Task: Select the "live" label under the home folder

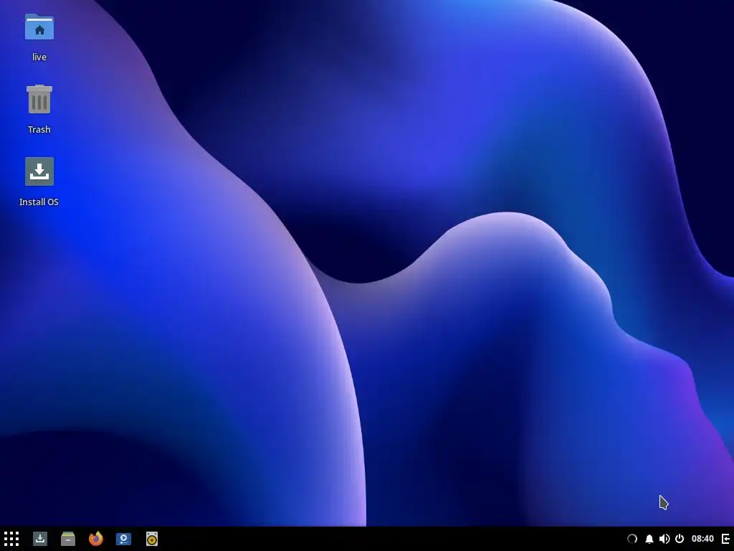Action: (39, 57)
